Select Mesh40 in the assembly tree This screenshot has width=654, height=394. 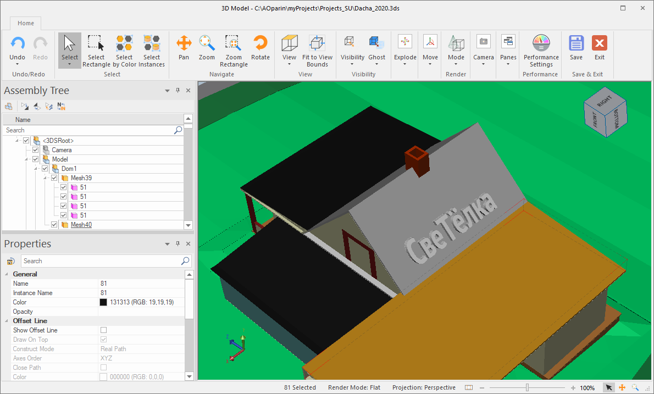click(81, 225)
